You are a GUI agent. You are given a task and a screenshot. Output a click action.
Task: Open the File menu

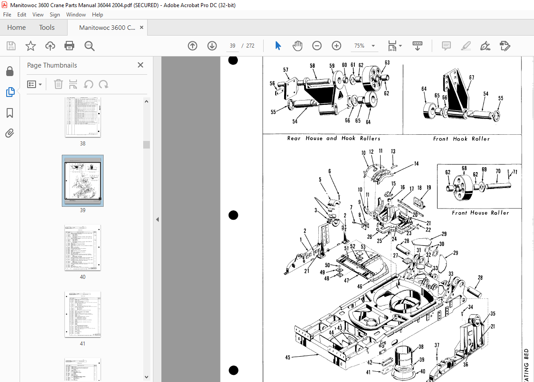pyautogui.click(x=7, y=15)
